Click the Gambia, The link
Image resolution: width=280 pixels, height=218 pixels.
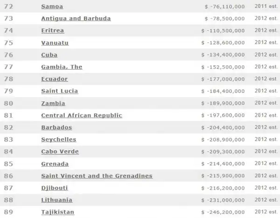coord(62,67)
